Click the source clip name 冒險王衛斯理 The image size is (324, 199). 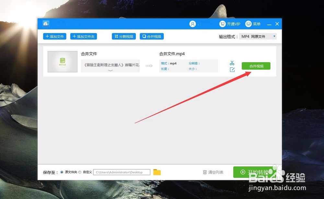(112, 65)
